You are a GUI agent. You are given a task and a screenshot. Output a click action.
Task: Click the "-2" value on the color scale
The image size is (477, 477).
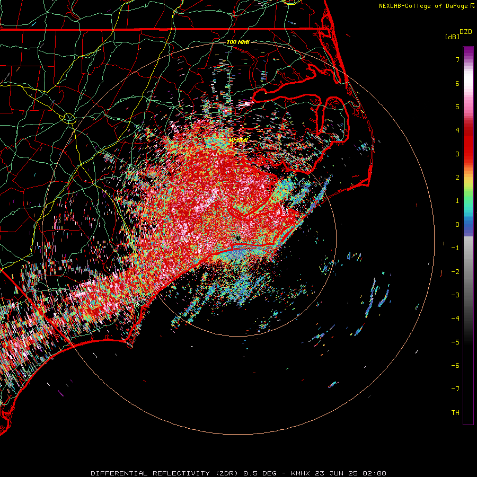tap(455, 272)
